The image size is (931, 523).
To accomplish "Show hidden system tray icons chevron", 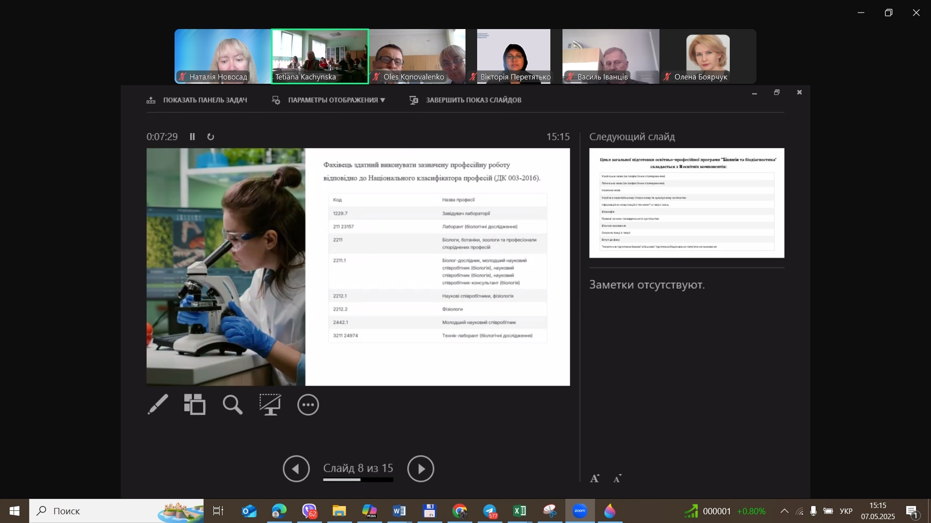I will (x=784, y=511).
